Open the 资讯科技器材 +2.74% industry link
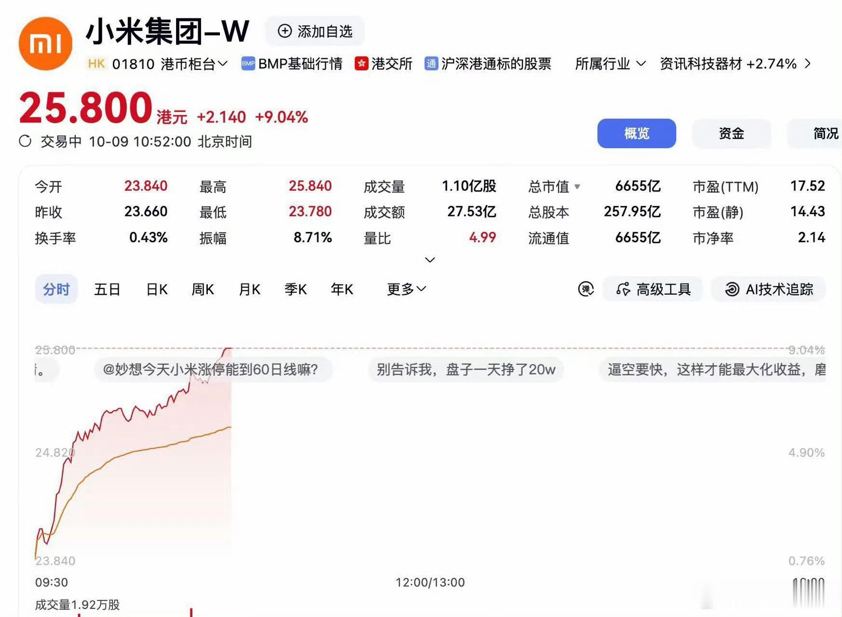 coord(728,64)
